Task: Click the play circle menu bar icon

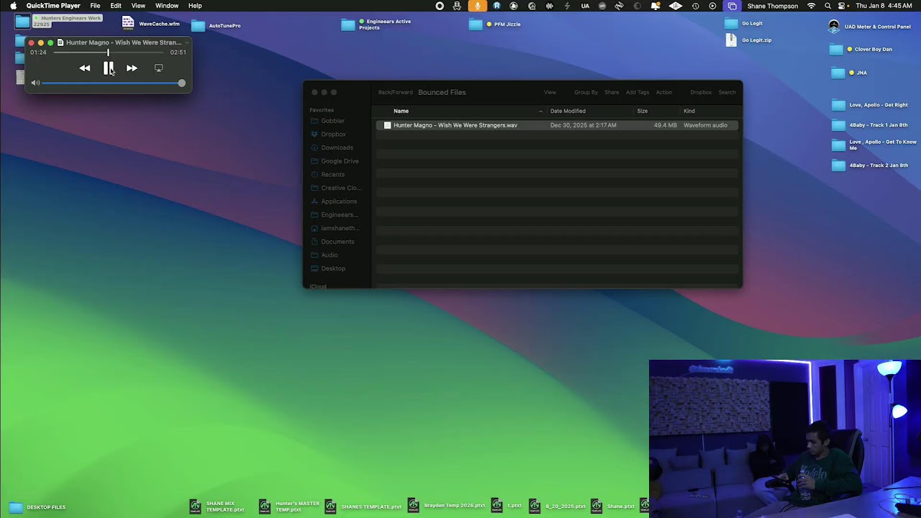Action: [712, 6]
